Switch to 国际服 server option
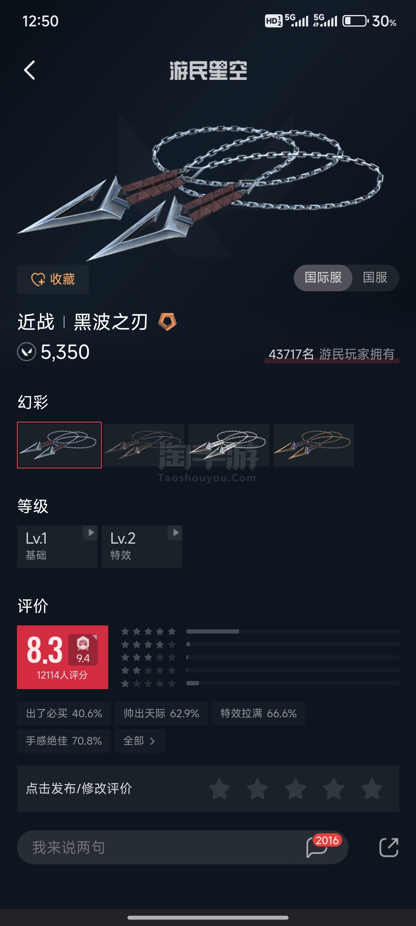This screenshot has width=416, height=926. [x=323, y=278]
